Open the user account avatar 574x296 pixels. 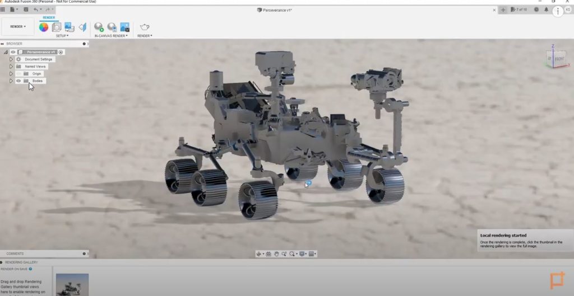pyautogui.click(x=568, y=10)
